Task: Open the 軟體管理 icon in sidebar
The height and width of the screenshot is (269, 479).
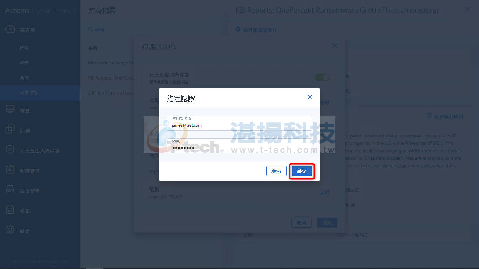Action: click(10, 170)
